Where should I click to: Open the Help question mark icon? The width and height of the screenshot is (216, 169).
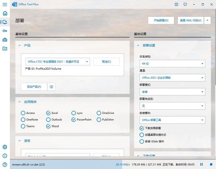click(5, 165)
